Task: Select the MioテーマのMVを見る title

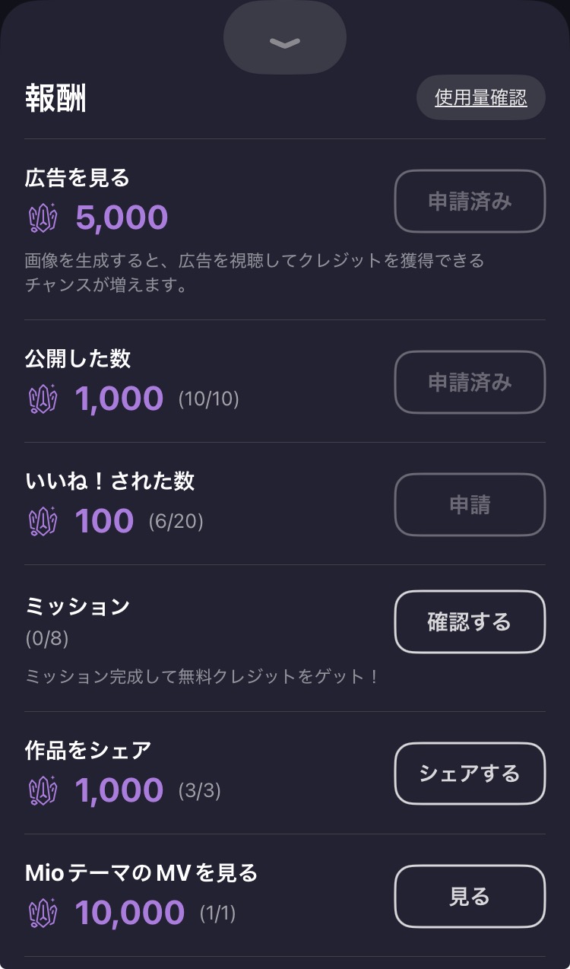Action: [141, 873]
